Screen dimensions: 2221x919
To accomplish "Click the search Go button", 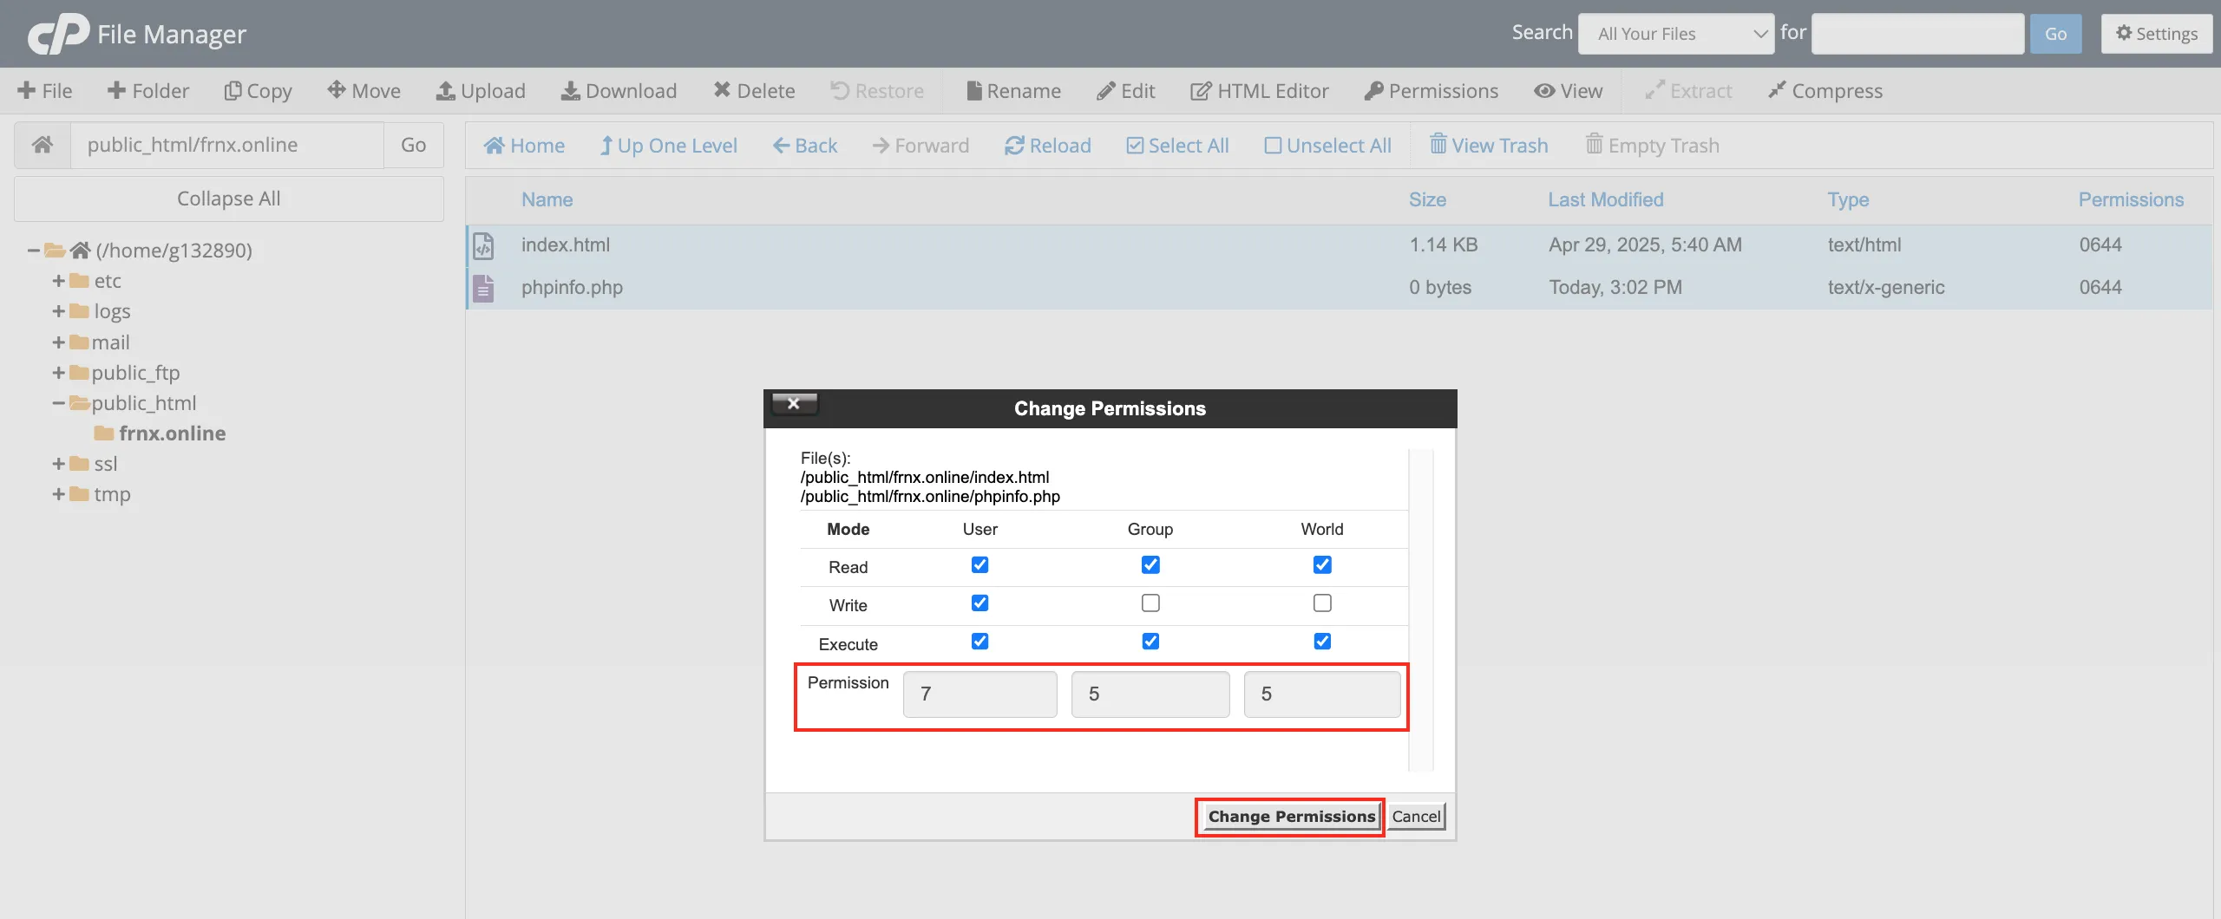I will [2055, 34].
